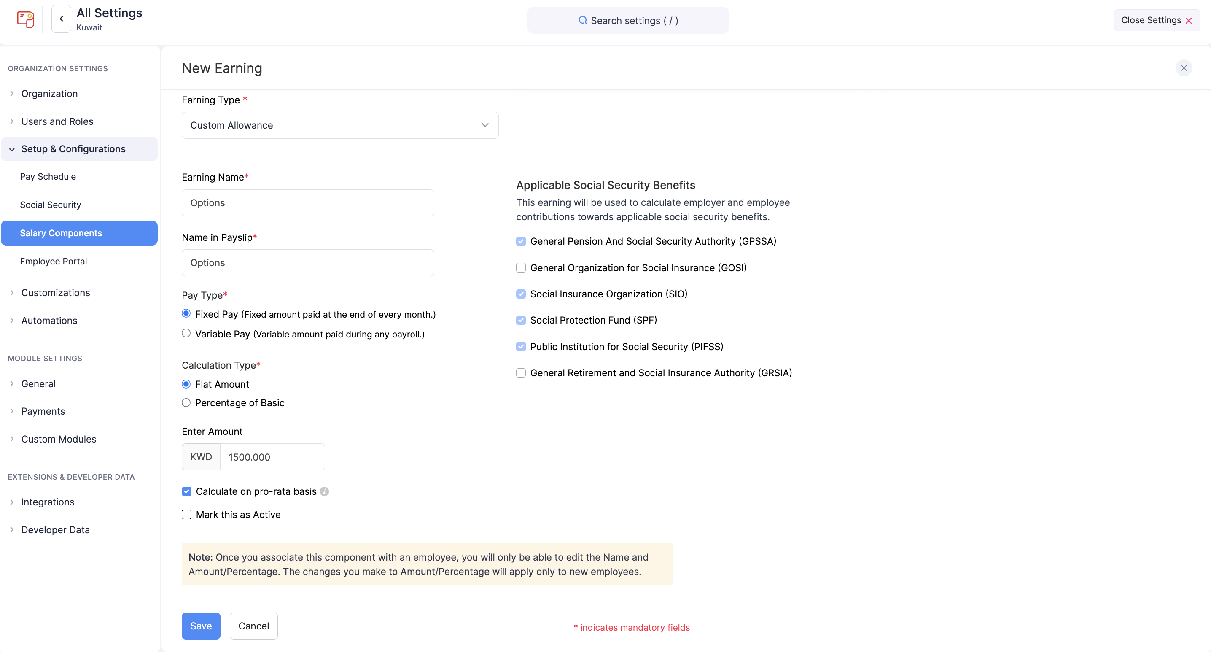This screenshot has height=653, width=1211.
Task: Open the Earning Type dropdown
Action: tap(340, 125)
